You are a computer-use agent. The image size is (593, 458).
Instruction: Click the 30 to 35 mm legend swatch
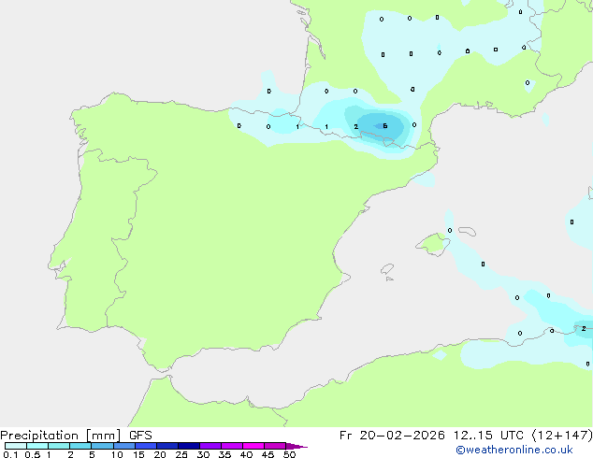click(x=210, y=446)
